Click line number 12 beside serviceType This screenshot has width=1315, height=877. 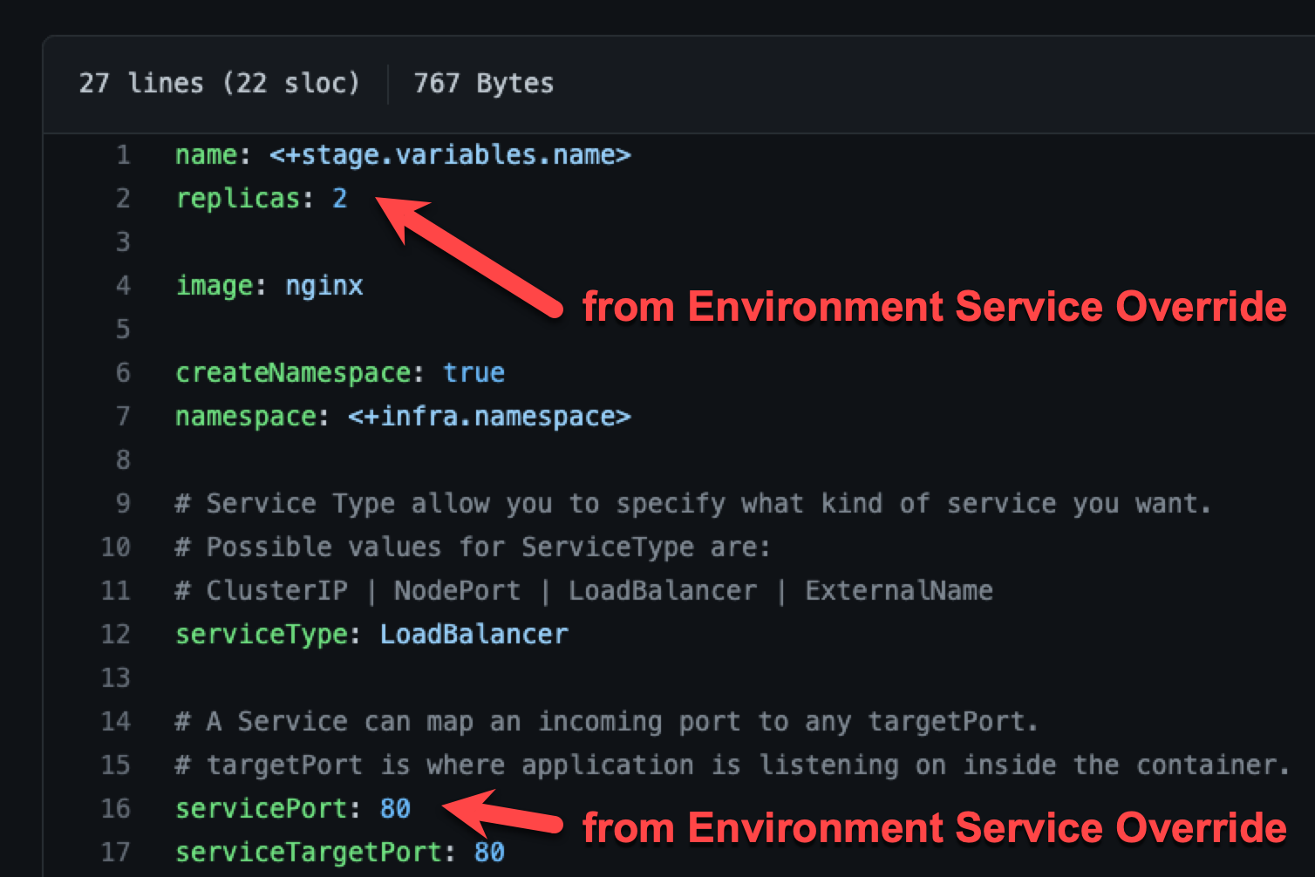(116, 635)
